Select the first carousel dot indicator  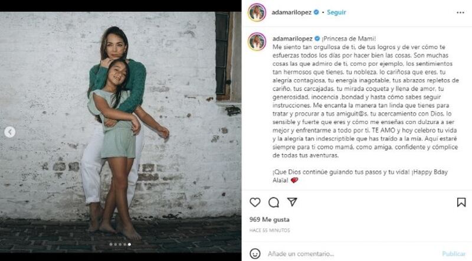click(x=111, y=244)
